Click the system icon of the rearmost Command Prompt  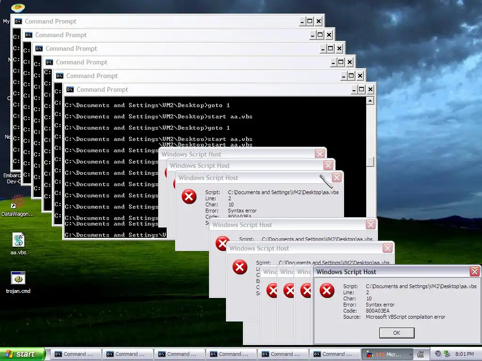click(18, 21)
